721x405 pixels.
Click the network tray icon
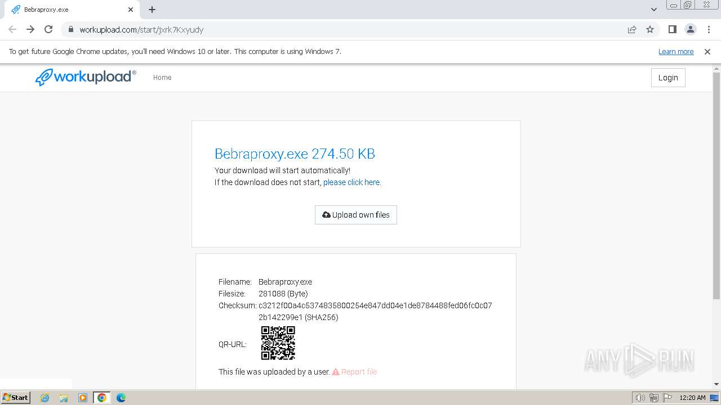(x=654, y=398)
